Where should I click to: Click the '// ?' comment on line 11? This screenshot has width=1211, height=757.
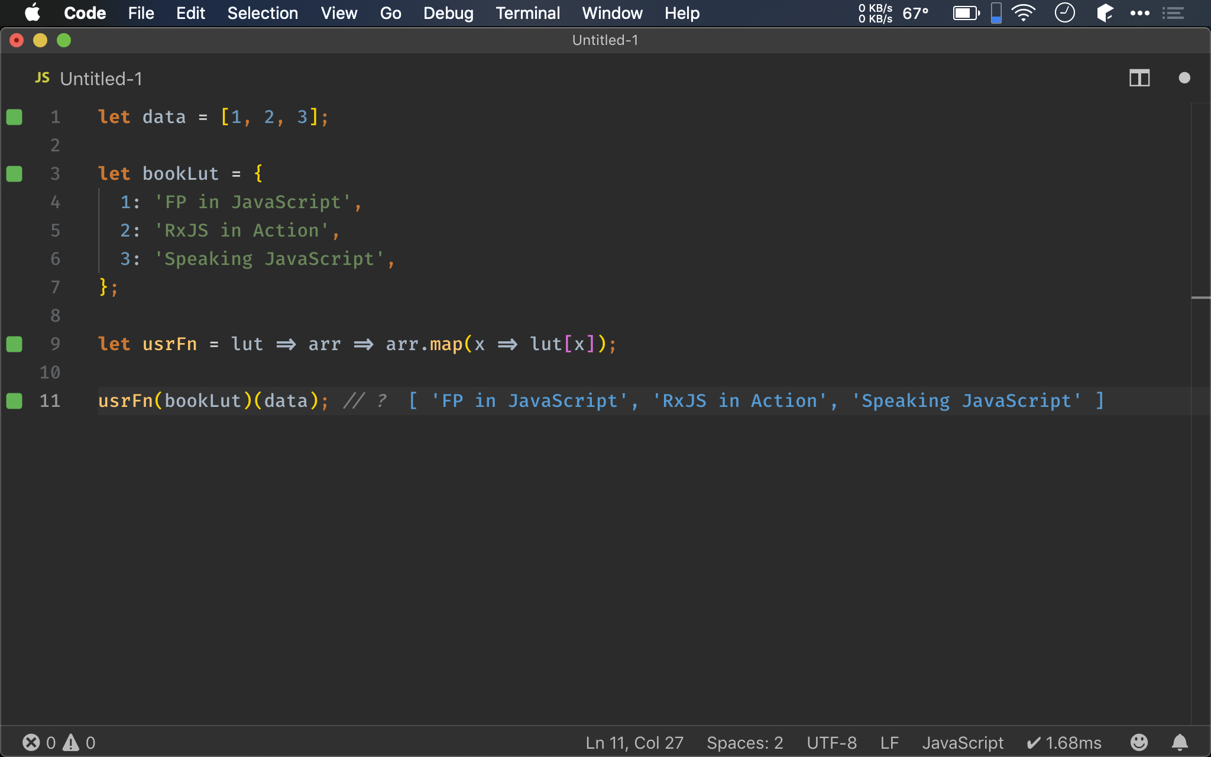coord(365,401)
